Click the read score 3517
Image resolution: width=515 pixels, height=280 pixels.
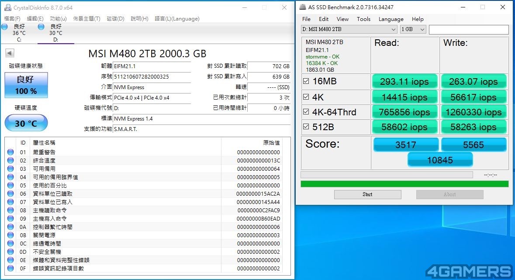tap(406, 145)
